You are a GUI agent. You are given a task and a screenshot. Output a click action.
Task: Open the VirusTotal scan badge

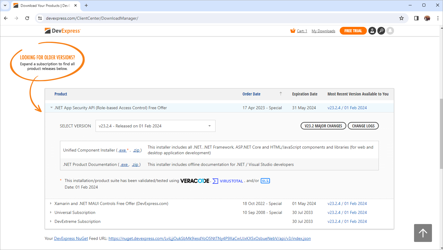pyautogui.click(x=228, y=181)
